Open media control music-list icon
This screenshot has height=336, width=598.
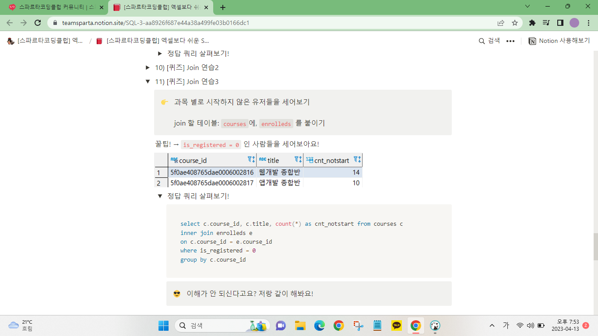pyautogui.click(x=546, y=23)
